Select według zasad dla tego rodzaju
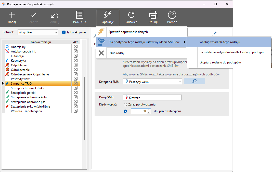The image size is (272, 172). [220, 42]
